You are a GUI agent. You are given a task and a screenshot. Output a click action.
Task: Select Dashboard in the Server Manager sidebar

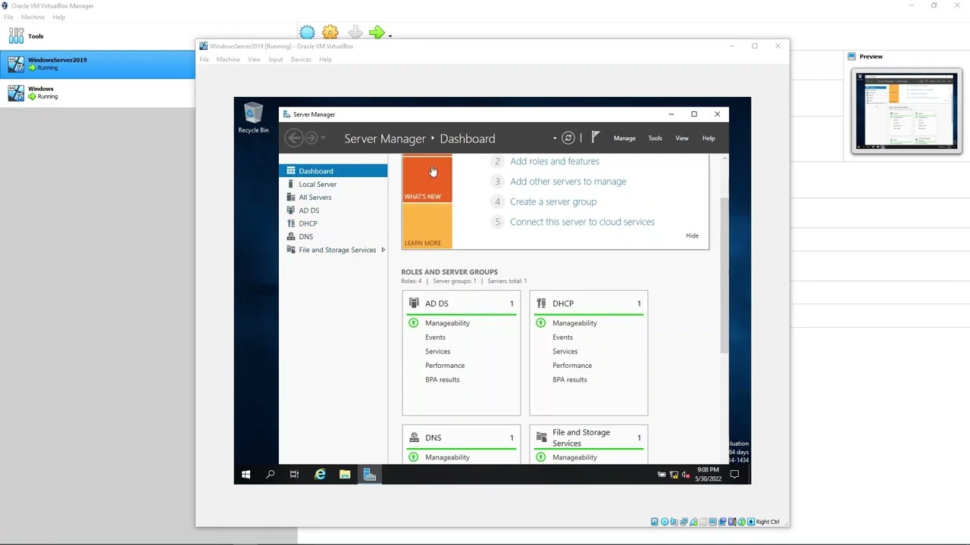[333, 171]
